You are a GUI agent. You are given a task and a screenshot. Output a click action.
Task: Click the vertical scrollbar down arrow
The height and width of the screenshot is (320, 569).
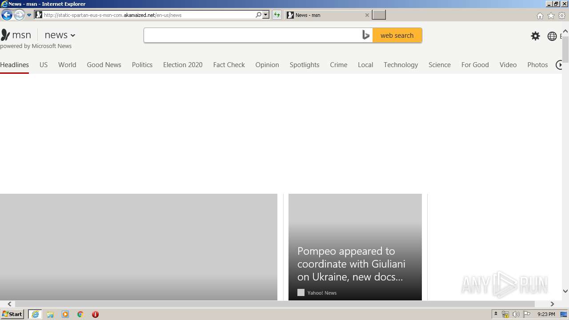point(565,291)
